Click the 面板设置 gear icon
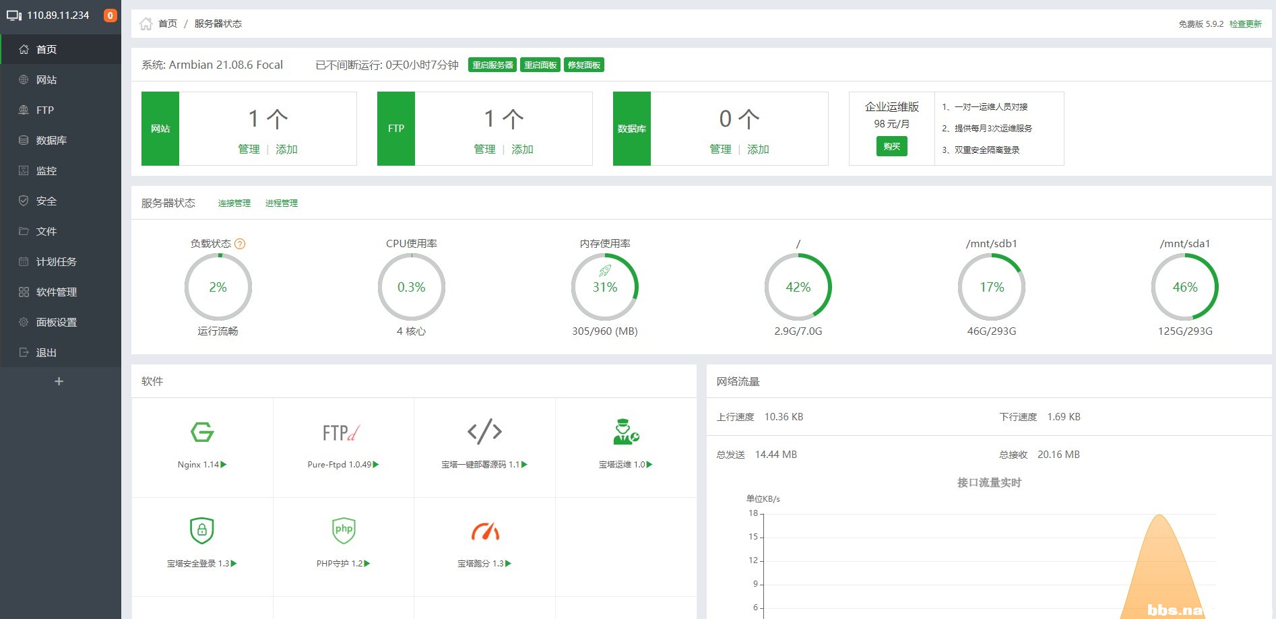The width and height of the screenshot is (1276, 619). (x=24, y=322)
